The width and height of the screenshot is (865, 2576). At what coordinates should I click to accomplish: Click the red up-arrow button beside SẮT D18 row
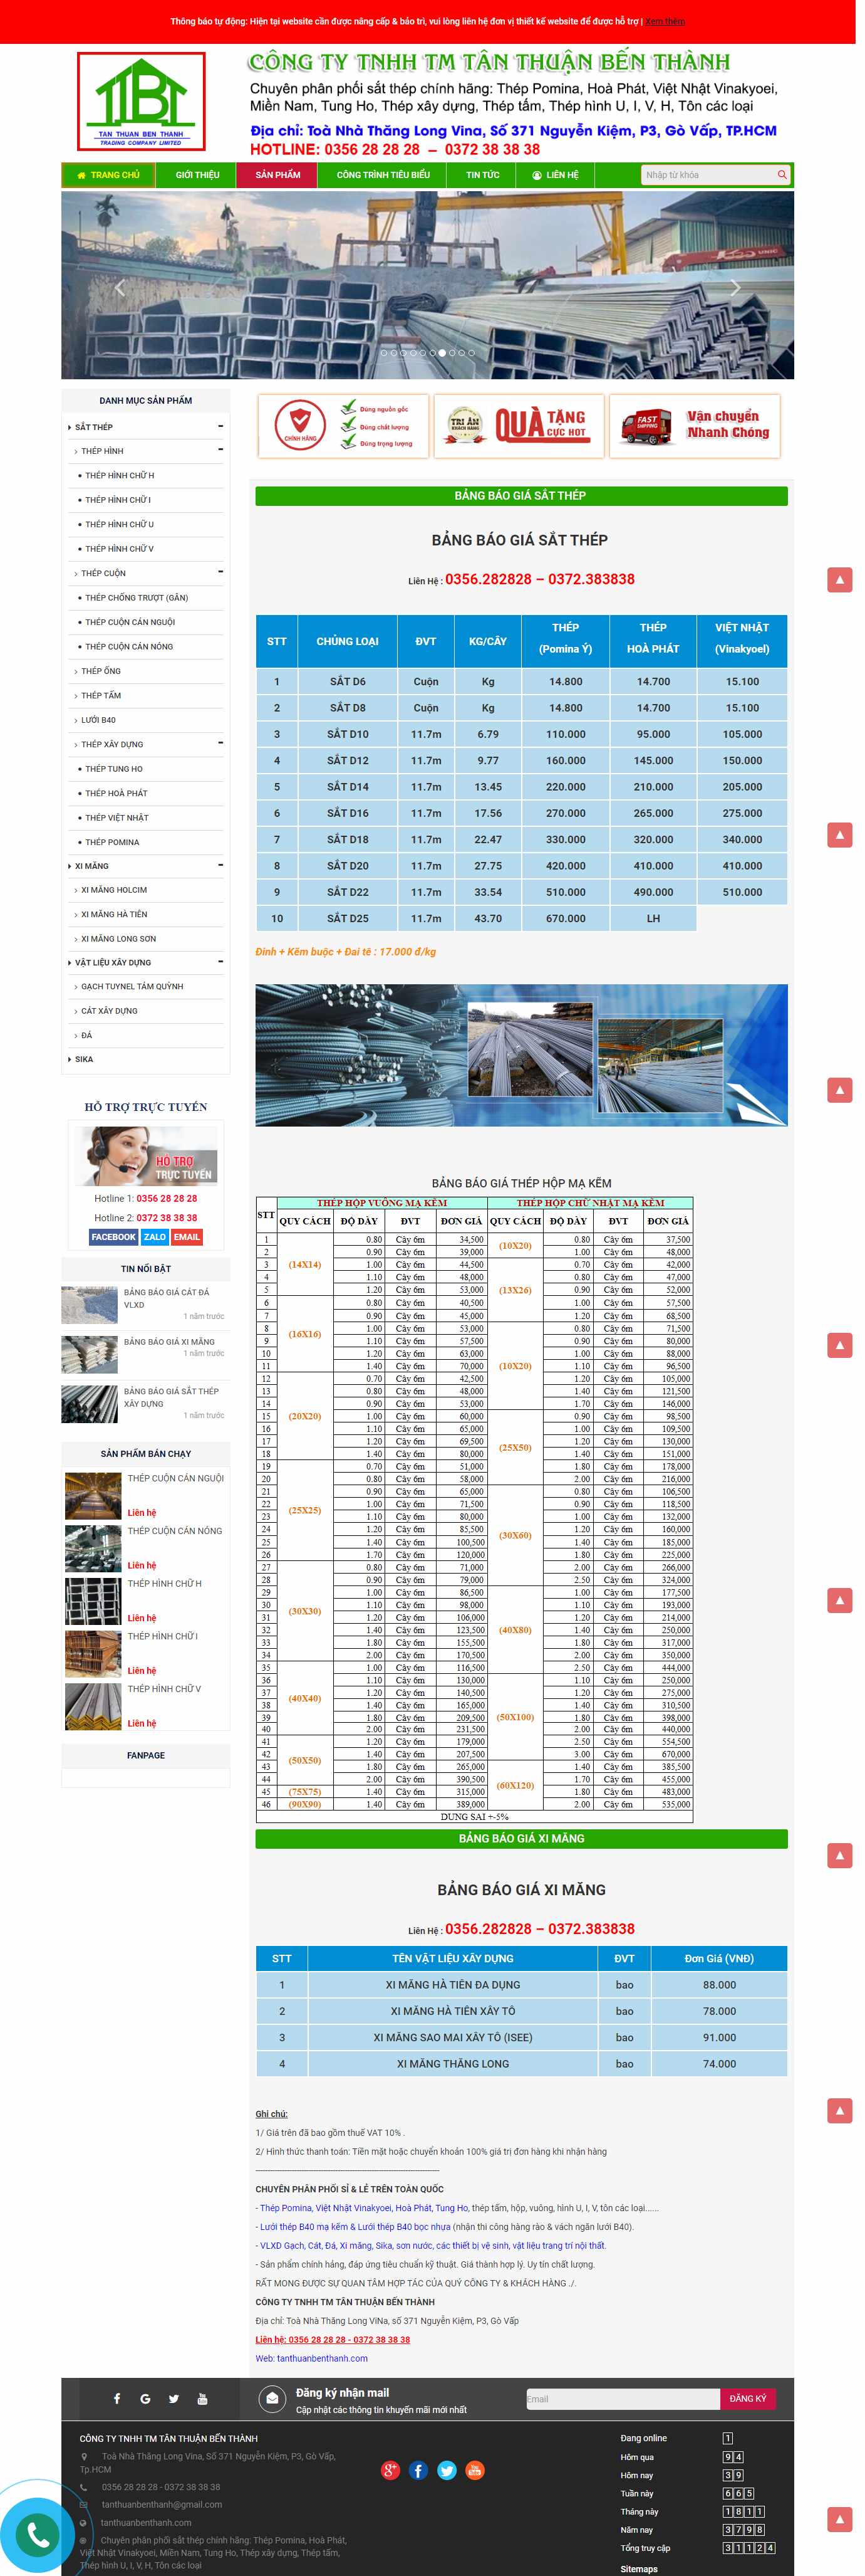pos(839,834)
